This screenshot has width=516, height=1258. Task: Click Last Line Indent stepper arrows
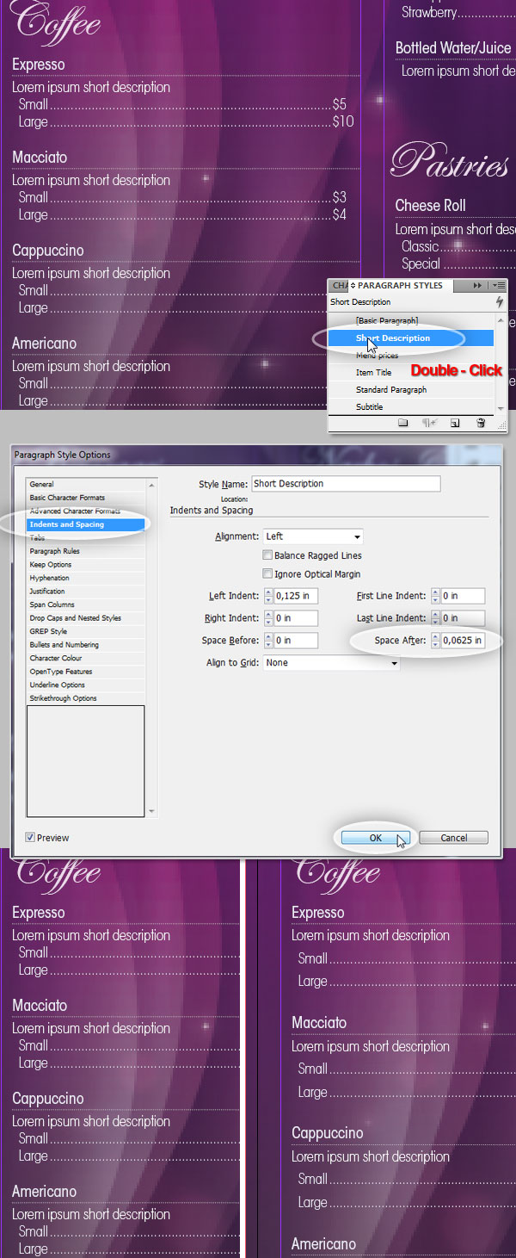tap(435, 618)
